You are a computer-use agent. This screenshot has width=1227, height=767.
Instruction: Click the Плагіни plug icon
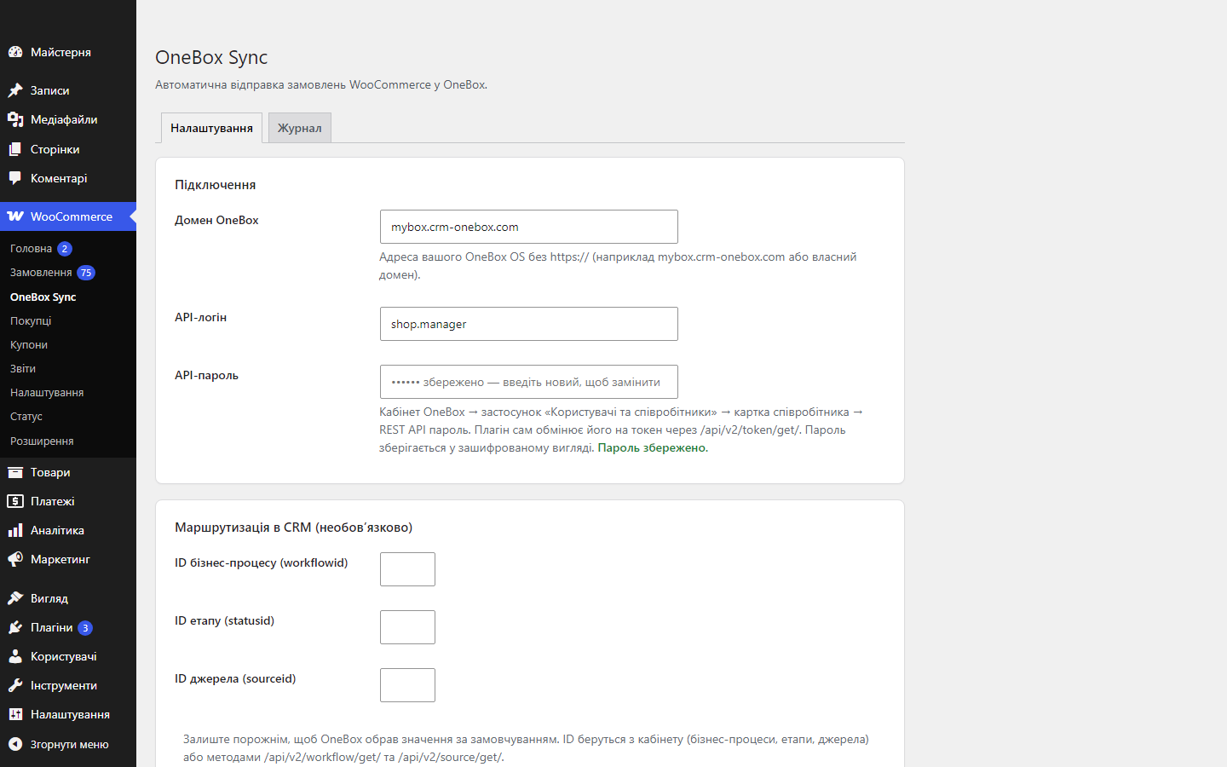15,627
